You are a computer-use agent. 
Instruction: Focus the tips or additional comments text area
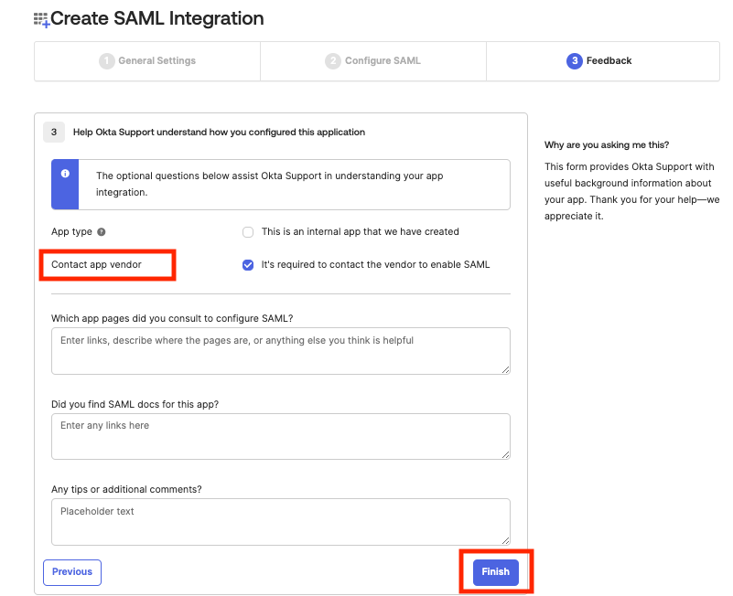pyautogui.click(x=281, y=522)
